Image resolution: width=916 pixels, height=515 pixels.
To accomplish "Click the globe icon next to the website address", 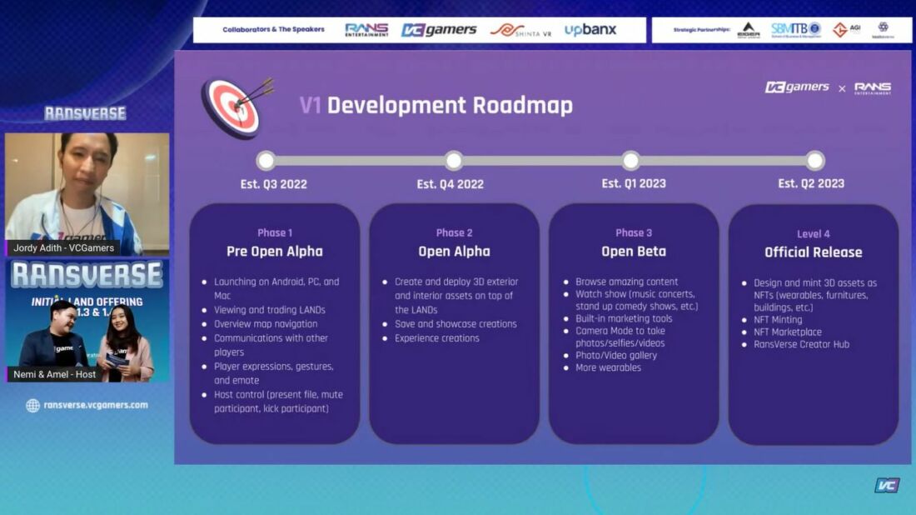I will click(32, 405).
